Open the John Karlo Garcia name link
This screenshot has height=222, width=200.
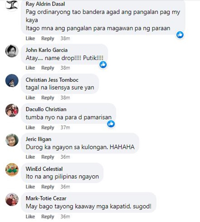coord(47,50)
